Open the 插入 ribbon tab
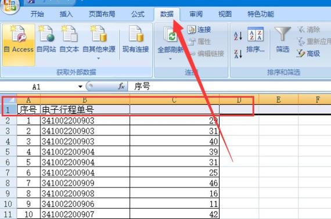331x219 pixels. [x=66, y=14]
